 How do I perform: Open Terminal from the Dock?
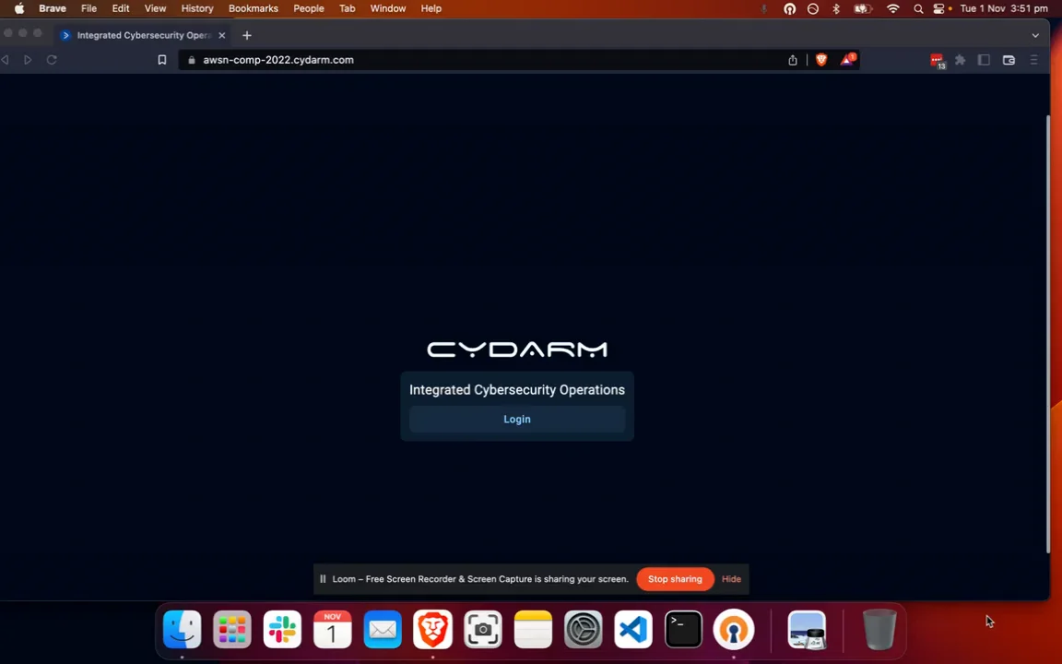pos(683,630)
